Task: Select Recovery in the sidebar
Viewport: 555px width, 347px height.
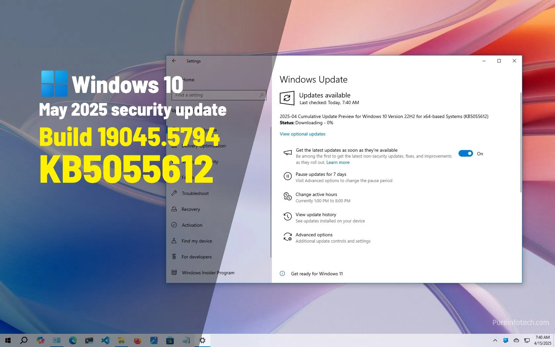Action: (219, 209)
